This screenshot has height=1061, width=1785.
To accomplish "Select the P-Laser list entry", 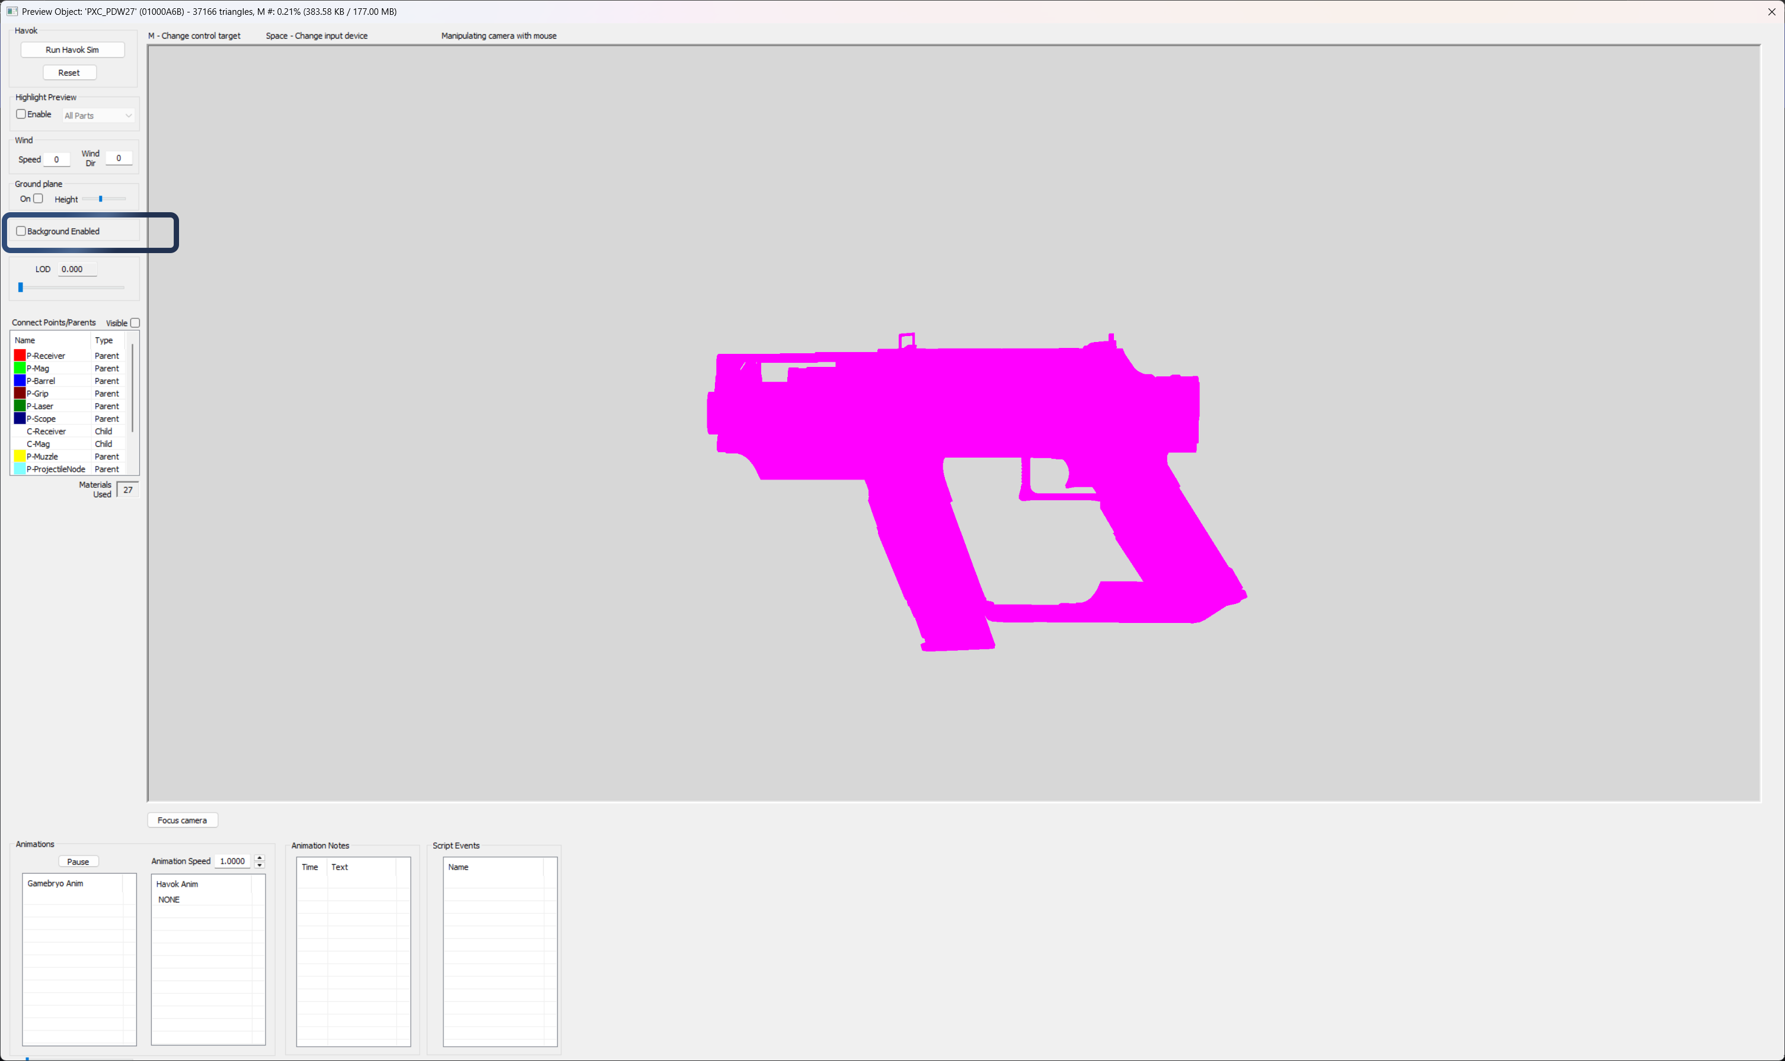I will pos(69,406).
